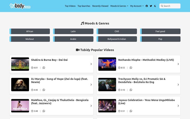
Task: Click the 3:10 duration on Botshelo Ke Eng
Action: [122, 90]
